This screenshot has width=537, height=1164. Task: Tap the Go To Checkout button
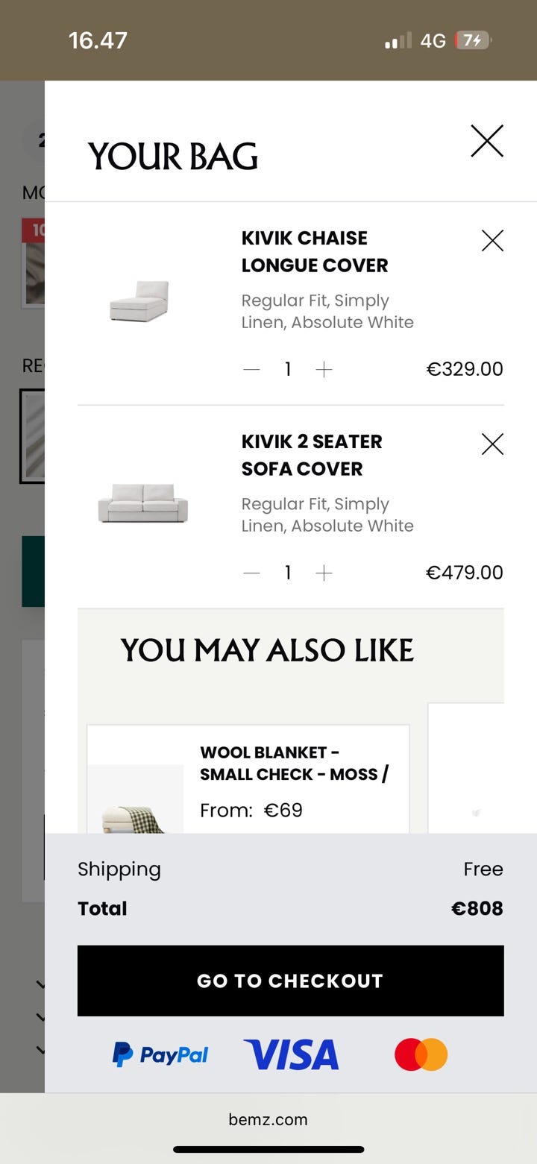point(290,981)
